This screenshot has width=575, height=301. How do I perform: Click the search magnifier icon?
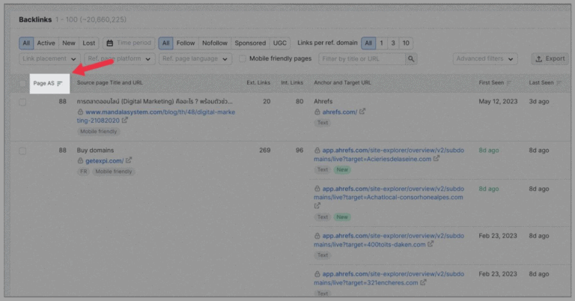(411, 58)
